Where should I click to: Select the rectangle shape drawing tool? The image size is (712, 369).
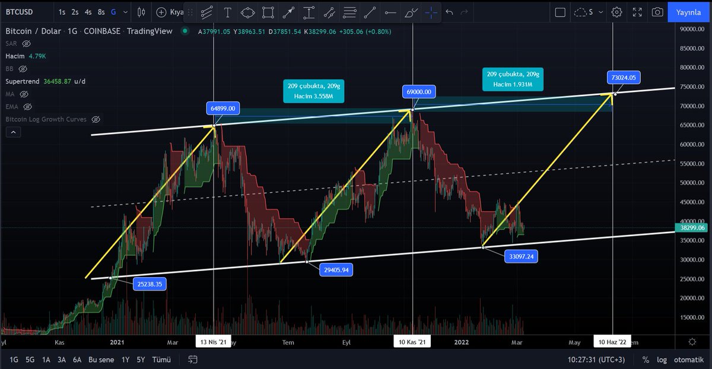[268, 12]
